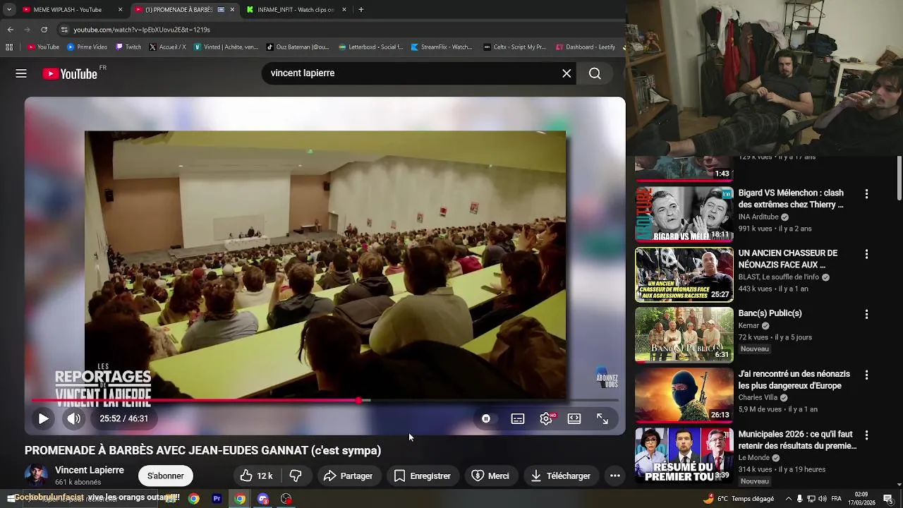
Task: Like the video (12 k)
Action: coord(256,476)
